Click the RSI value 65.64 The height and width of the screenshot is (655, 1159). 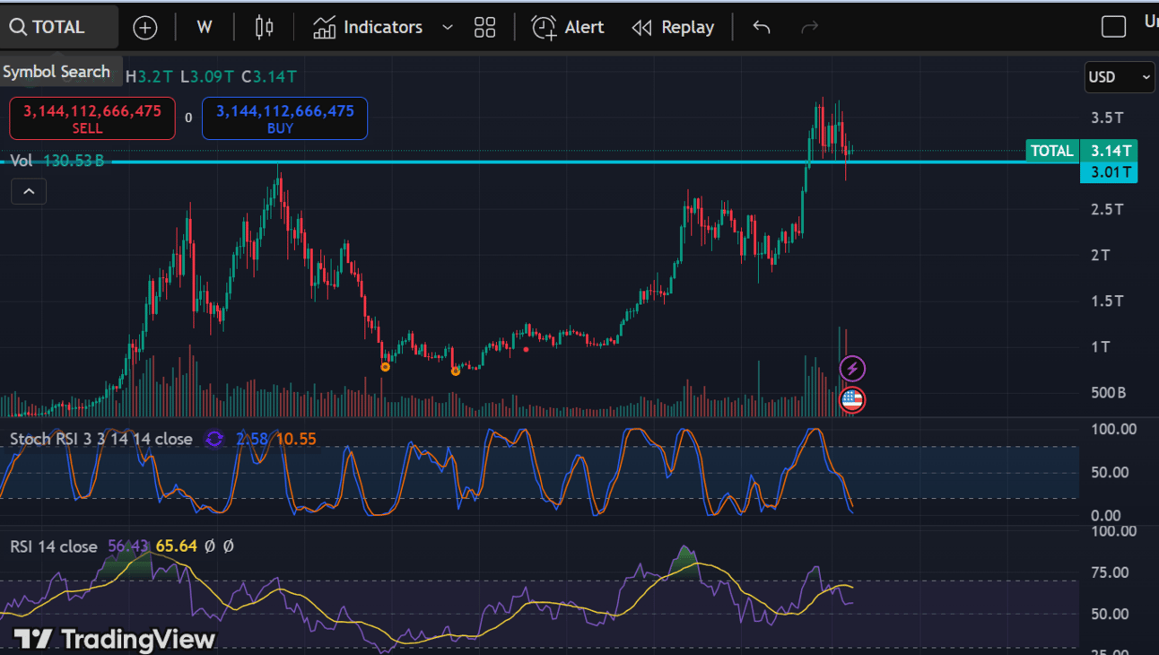(177, 546)
